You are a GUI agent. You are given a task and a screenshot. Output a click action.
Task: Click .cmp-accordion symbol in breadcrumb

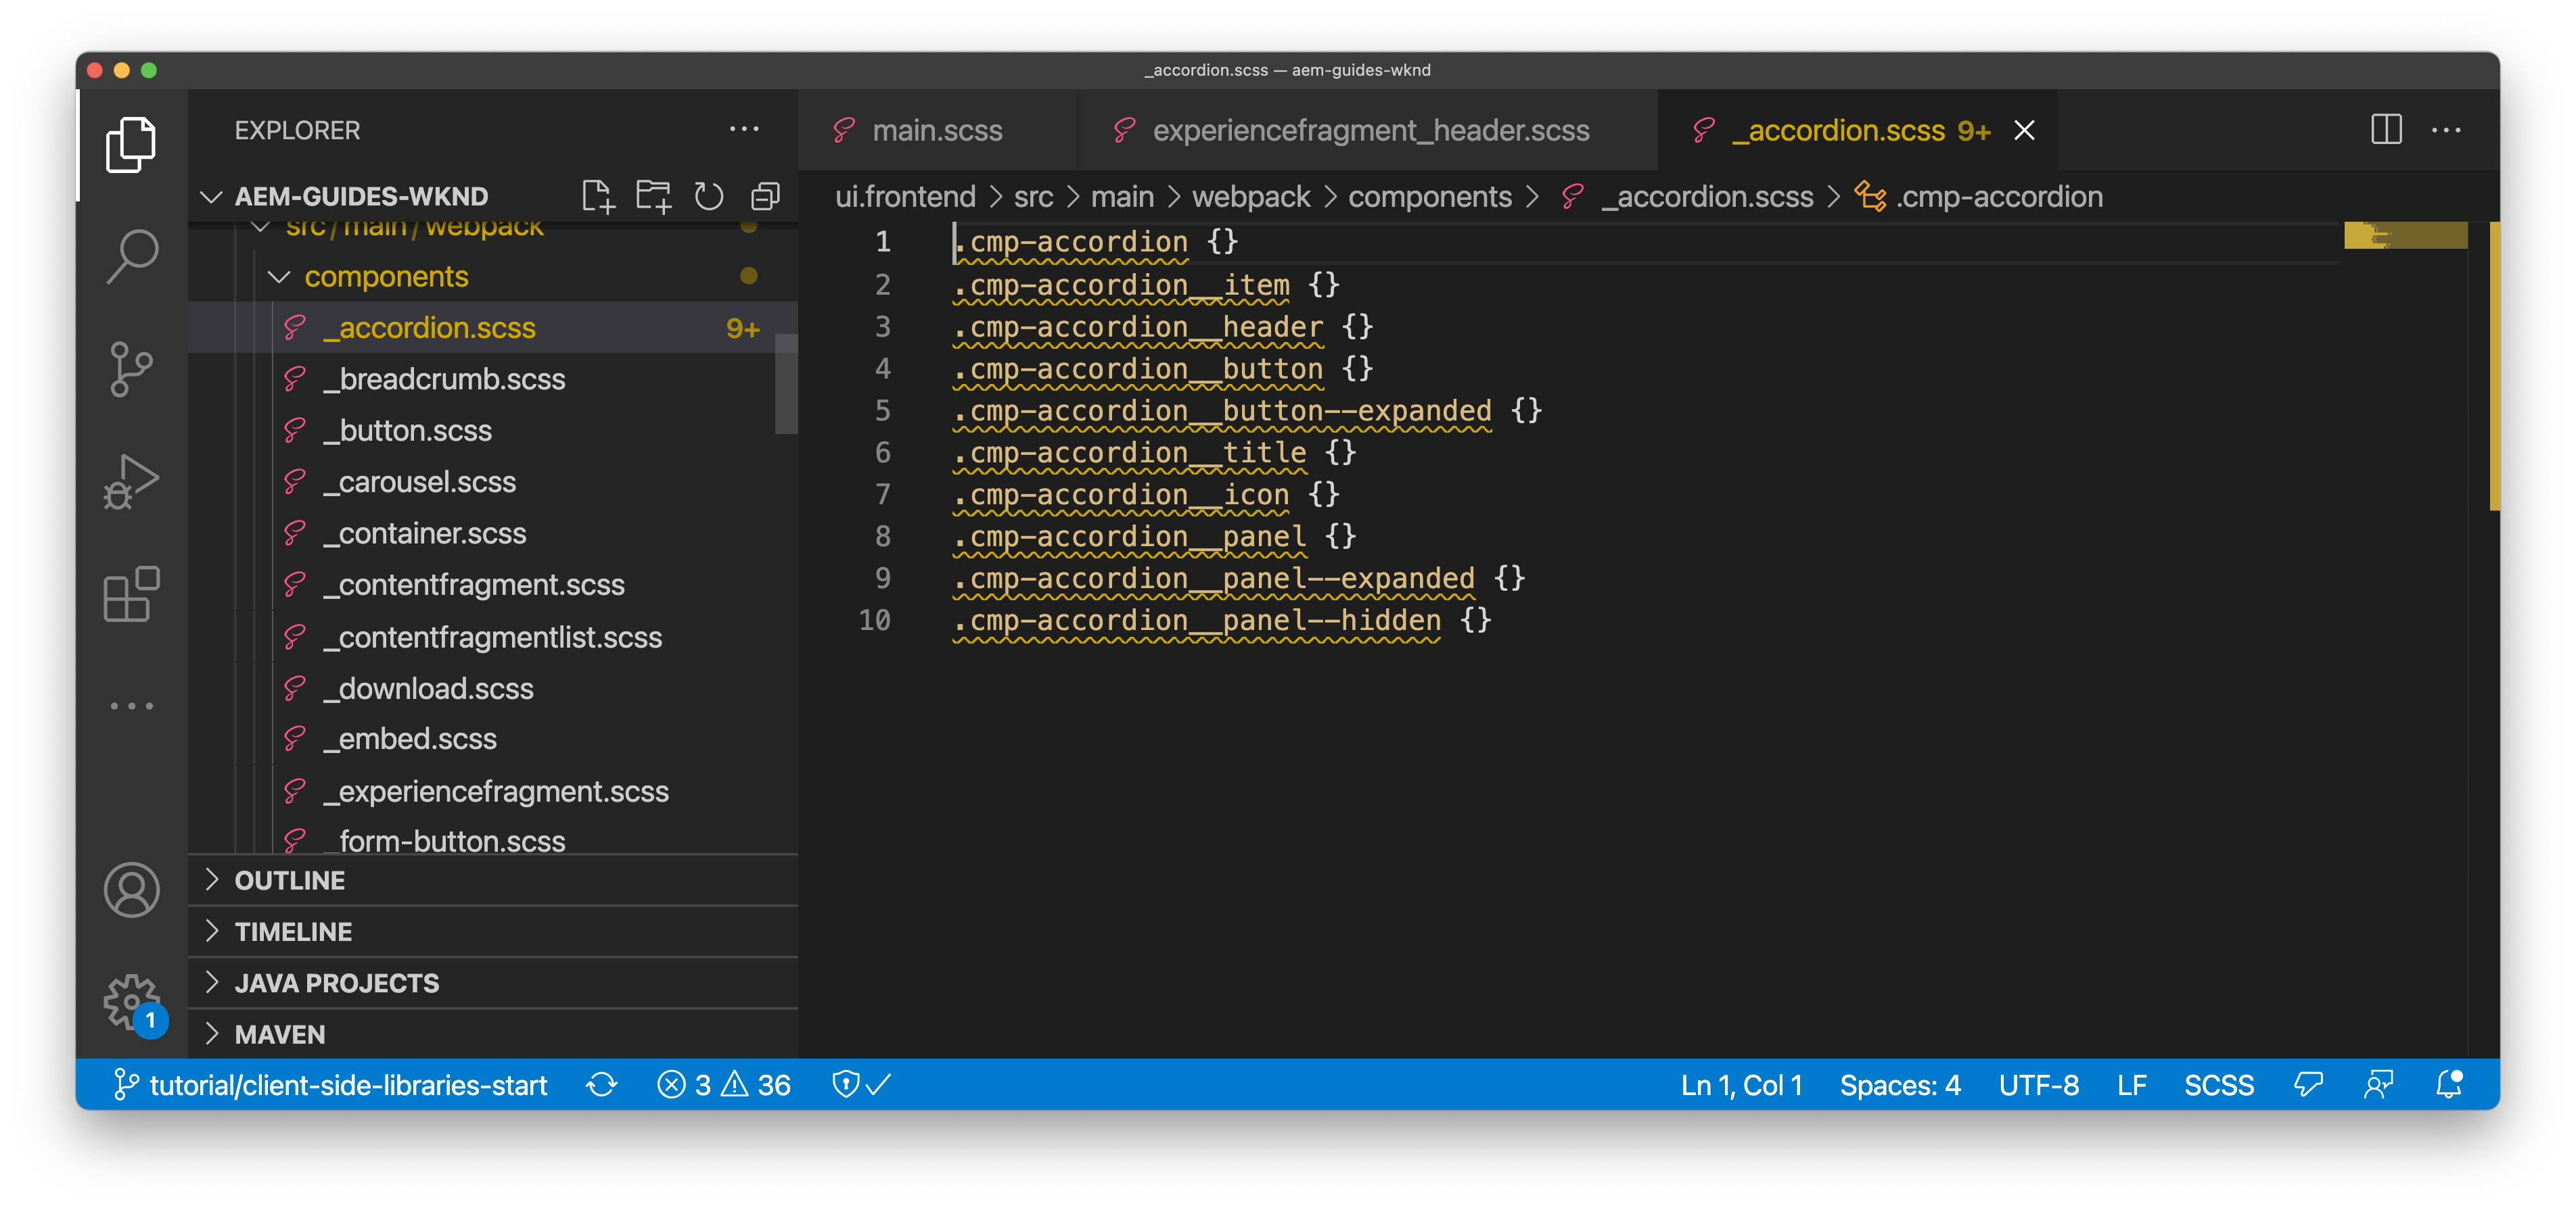click(x=1980, y=197)
